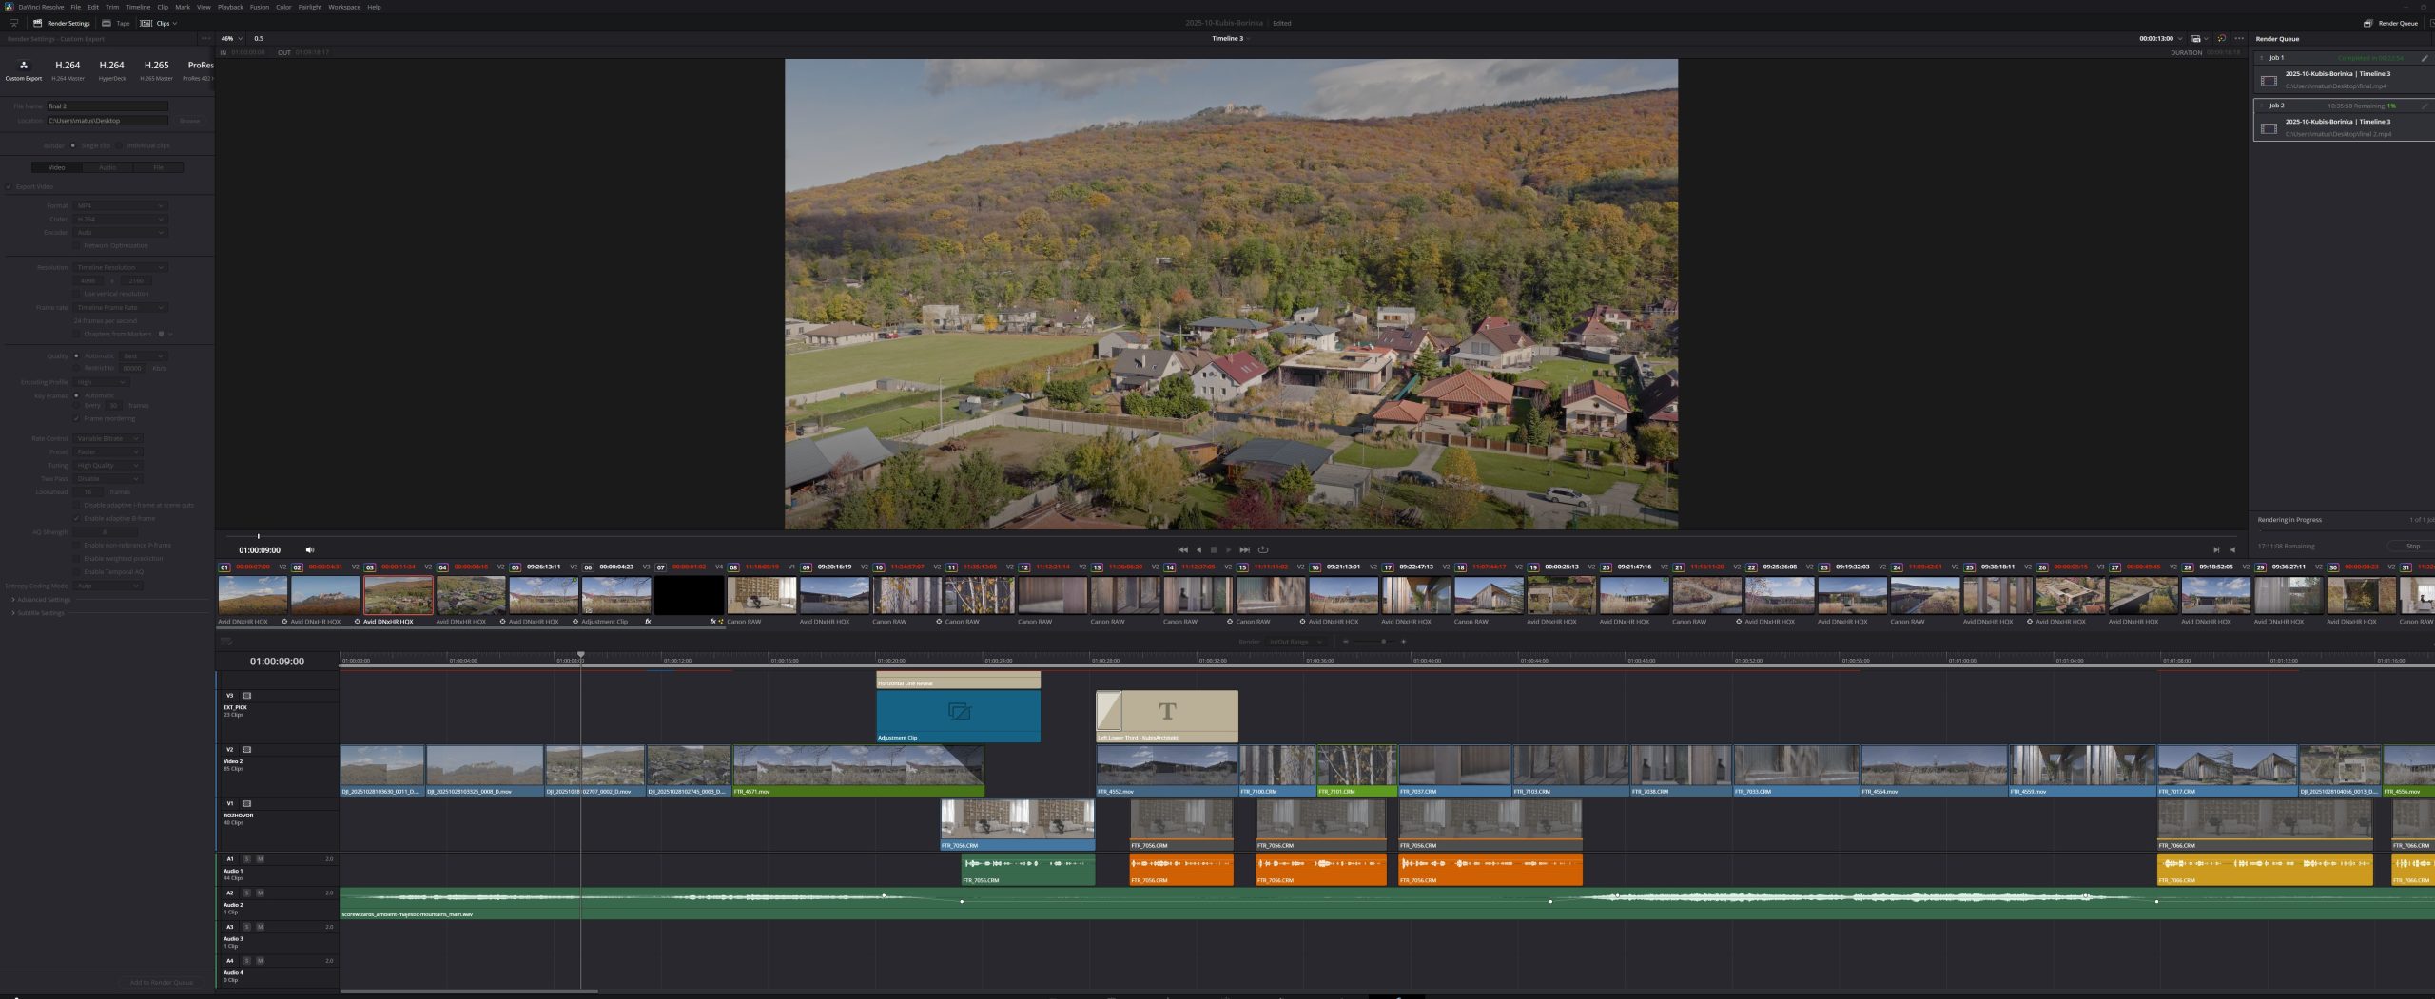Image resolution: width=2435 pixels, height=999 pixels.
Task: Expand the Advanced Settings section
Action: point(40,600)
